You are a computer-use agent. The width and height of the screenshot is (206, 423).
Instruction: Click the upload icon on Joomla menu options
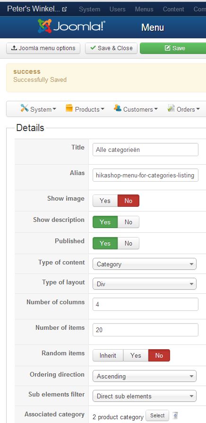(x=14, y=48)
